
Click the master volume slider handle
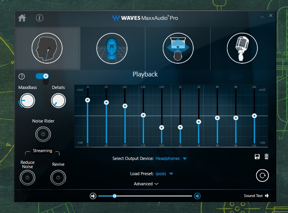click(115, 196)
